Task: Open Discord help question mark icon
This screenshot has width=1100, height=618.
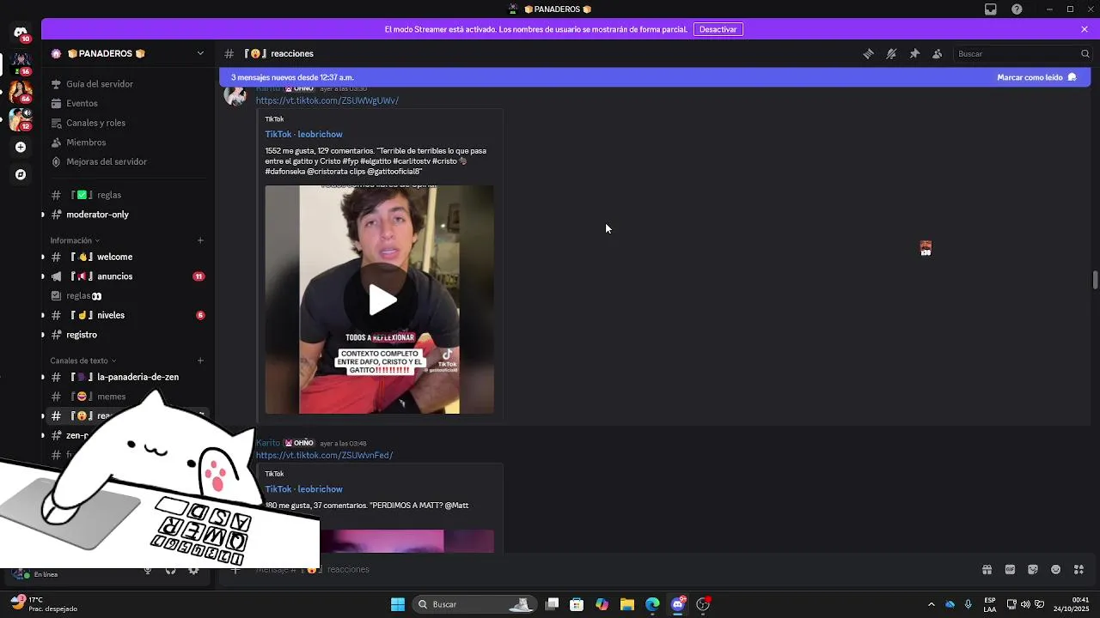Action: (1017, 9)
